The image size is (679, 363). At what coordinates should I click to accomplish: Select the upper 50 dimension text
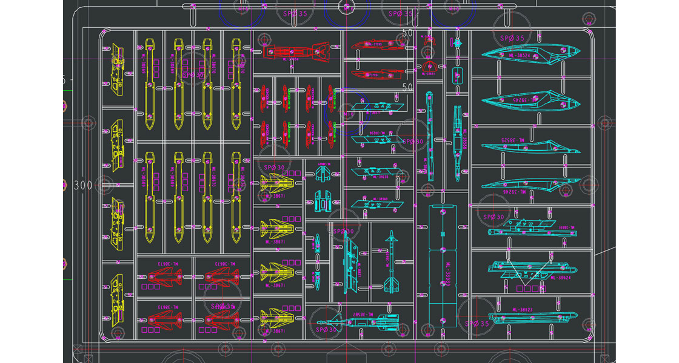point(407,32)
